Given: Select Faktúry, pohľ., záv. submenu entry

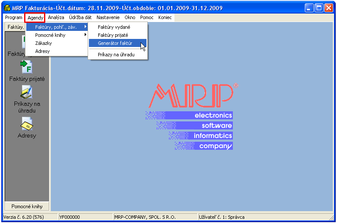Looking at the screenshot, I should click(x=57, y=27).
